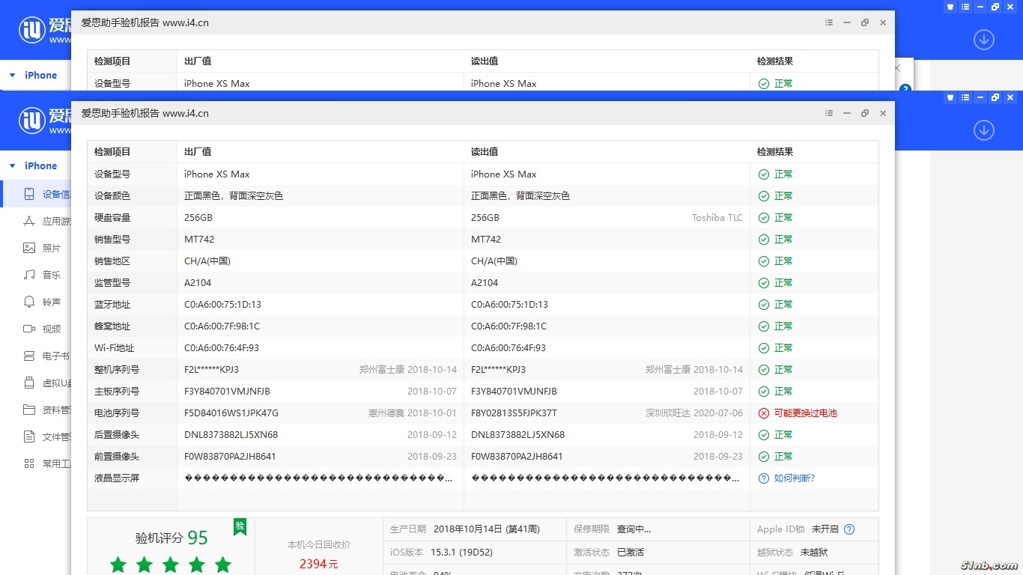Select factory regulatory model A2104 cell
The height and width of the screenshot is (575, 1023).
pos(198,283)
